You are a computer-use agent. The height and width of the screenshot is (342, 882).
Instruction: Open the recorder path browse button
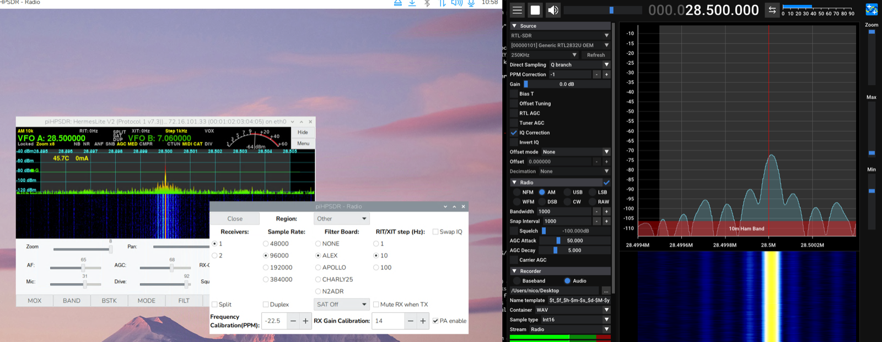pos(606,291)
